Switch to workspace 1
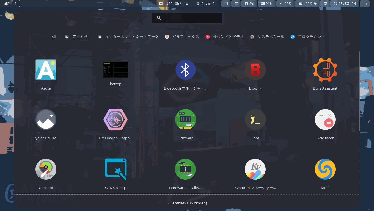Image resolution: width=374 pixels, height=211 pixels. click(16, 4)
